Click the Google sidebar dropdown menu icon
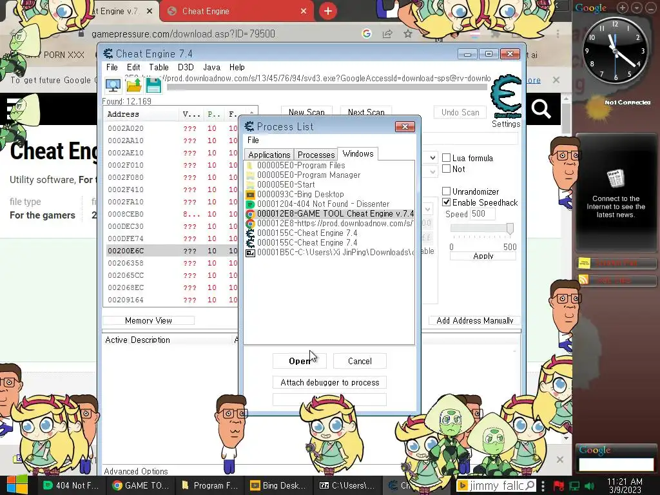Image resolution: width=660 pixels, height=495 pixels. [637, 8]
